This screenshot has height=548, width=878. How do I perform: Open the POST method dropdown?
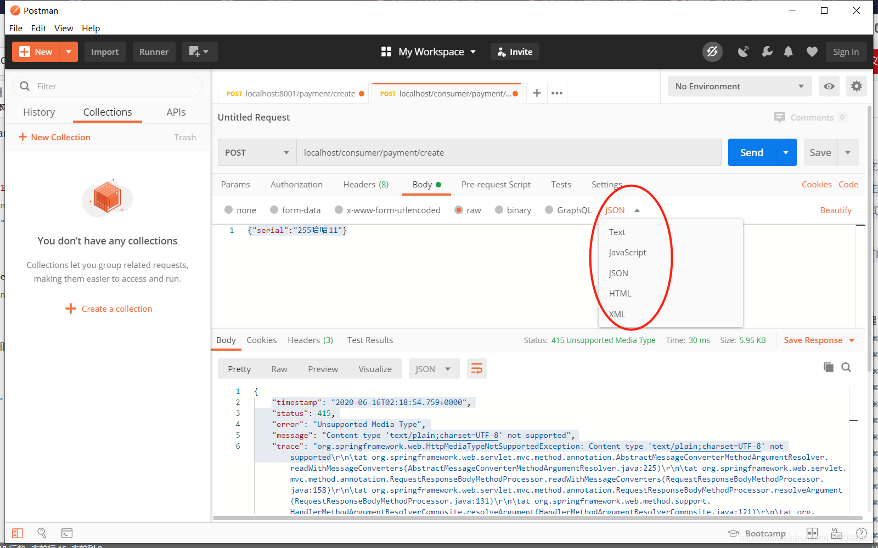(x=257, y=152)
